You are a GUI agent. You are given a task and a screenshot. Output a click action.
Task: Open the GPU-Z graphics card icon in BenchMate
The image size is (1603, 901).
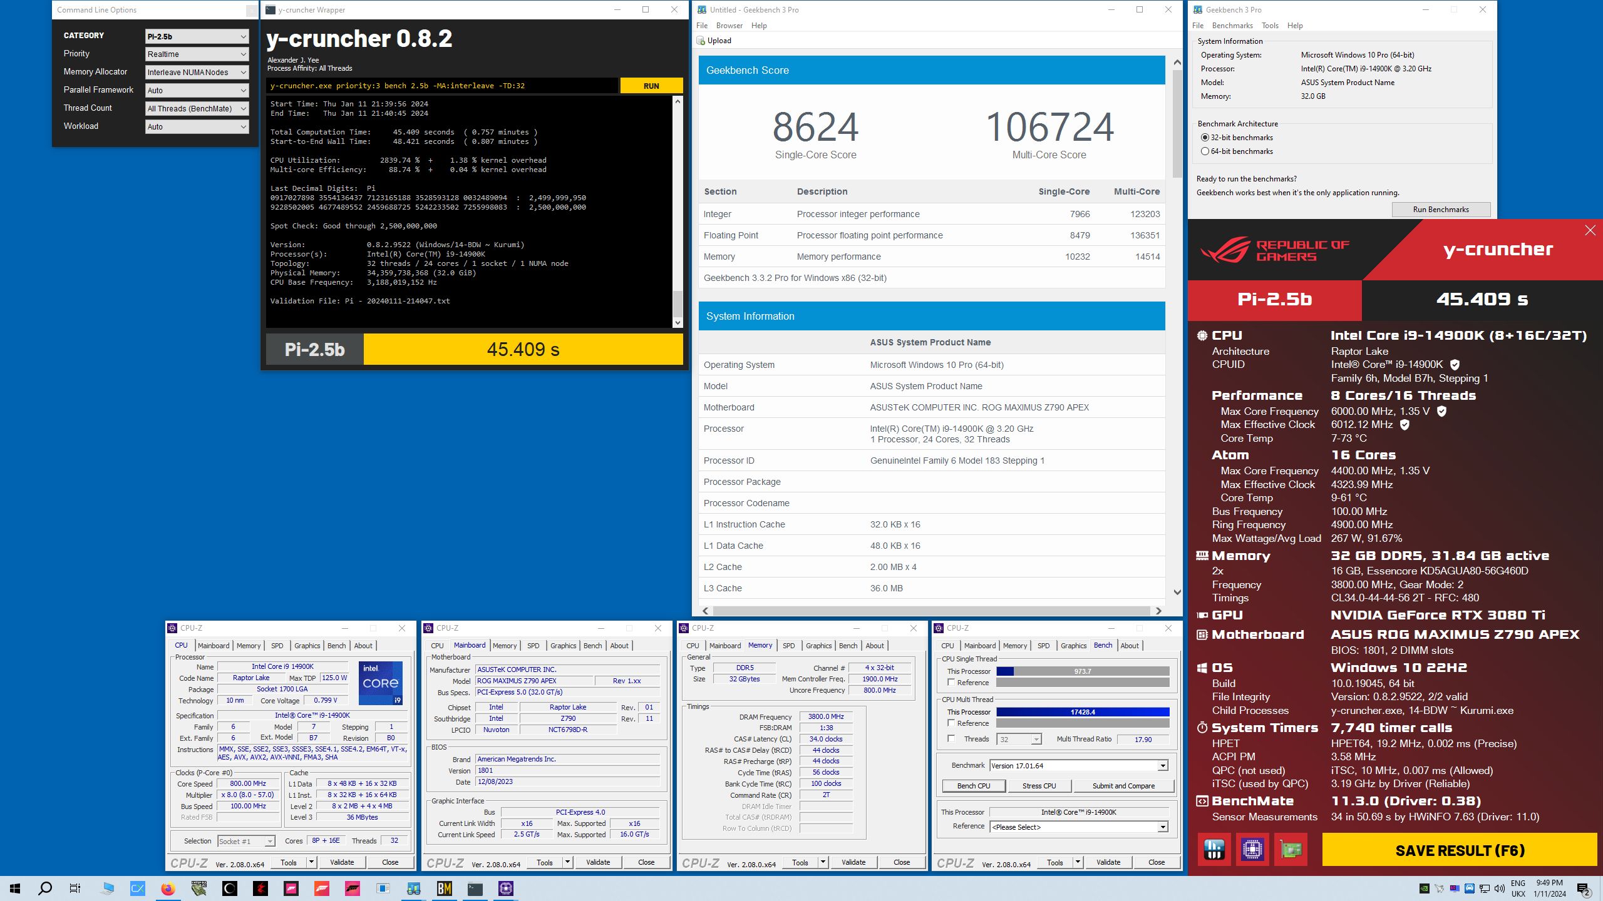pos(1291,849)
